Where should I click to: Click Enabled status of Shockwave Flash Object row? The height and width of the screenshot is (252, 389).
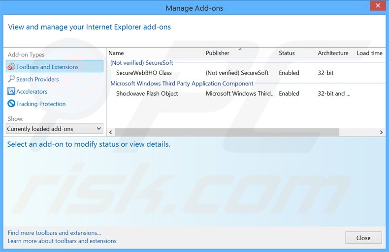pos(289,93)
